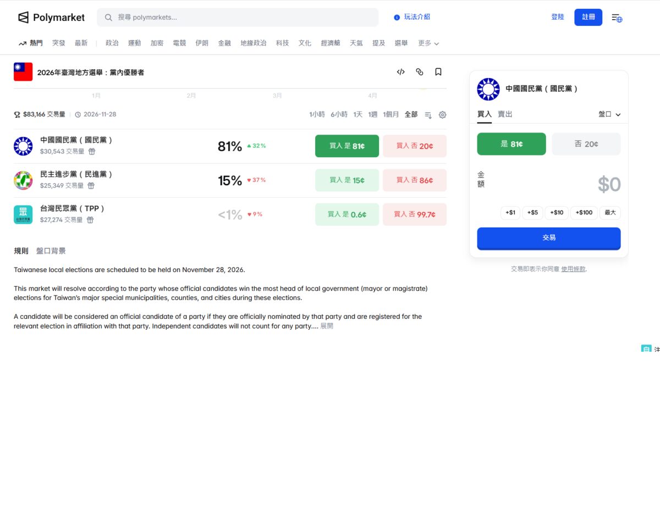Viewport: 660px width, 527px height.
Task: Expand the 更多 categories menu
Action: (x=428, y=43)
